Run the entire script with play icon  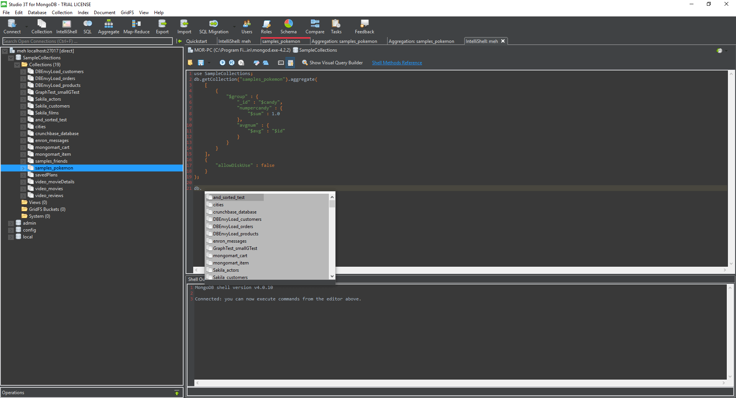click(x=222, y=62)
